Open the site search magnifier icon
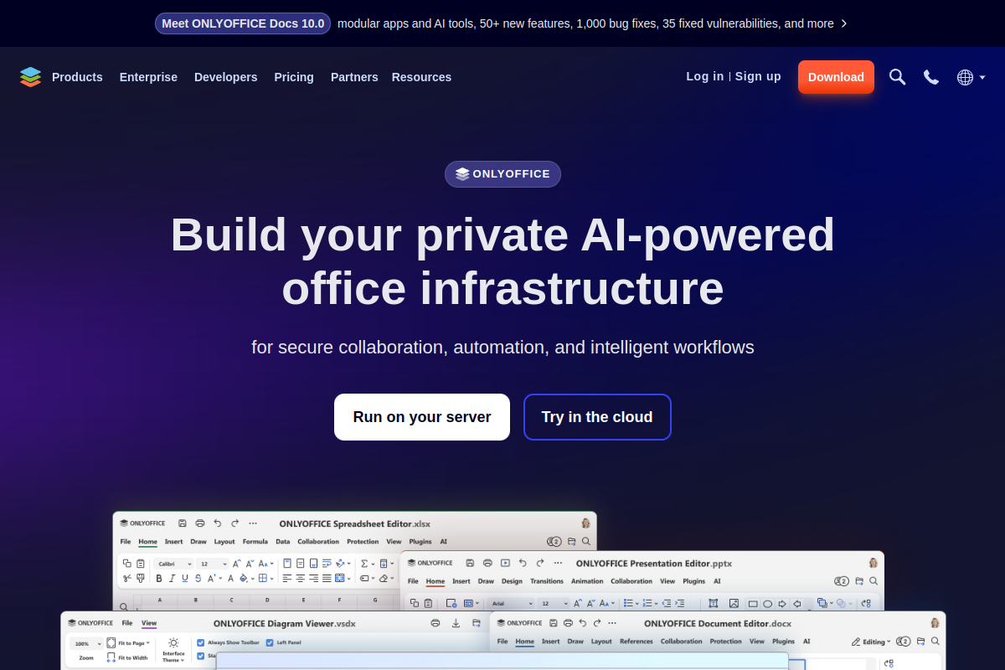The image size is (1005, 670). pyautogui.click(x=897, y=77)
